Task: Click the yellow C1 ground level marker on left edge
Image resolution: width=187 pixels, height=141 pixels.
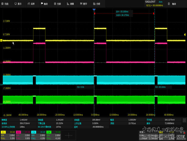Action: tap(1, 40)
